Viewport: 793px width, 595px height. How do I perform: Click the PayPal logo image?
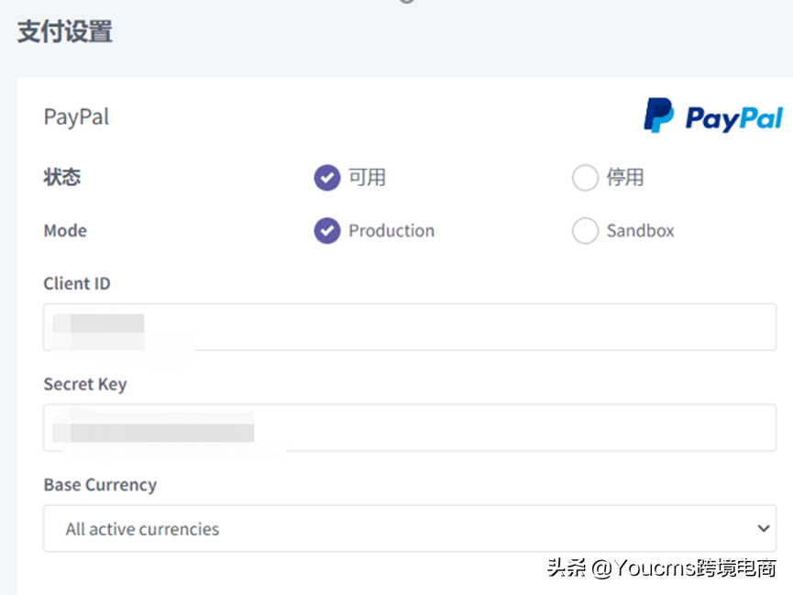pos(713,116)
